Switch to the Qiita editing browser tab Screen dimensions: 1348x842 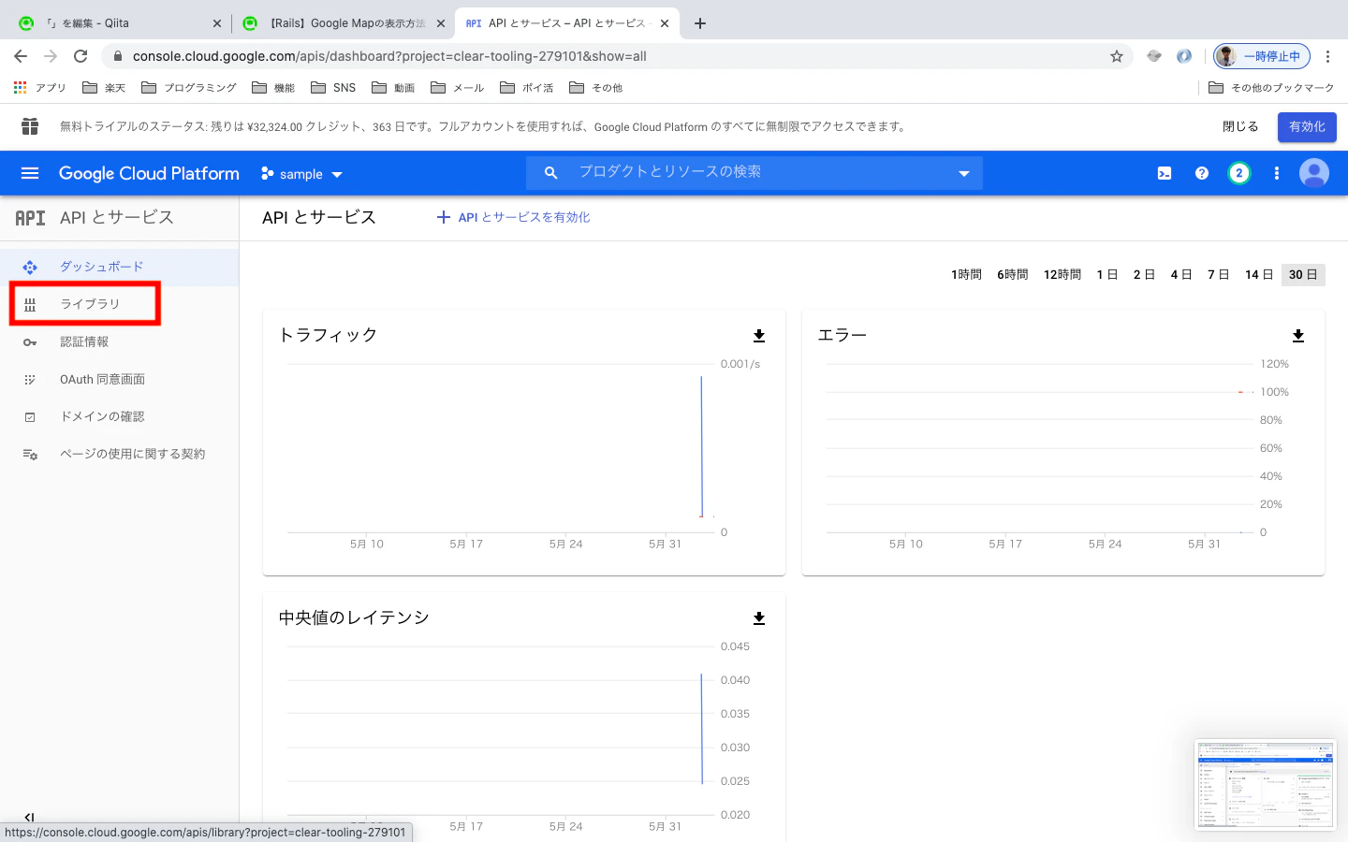(120, 23)
